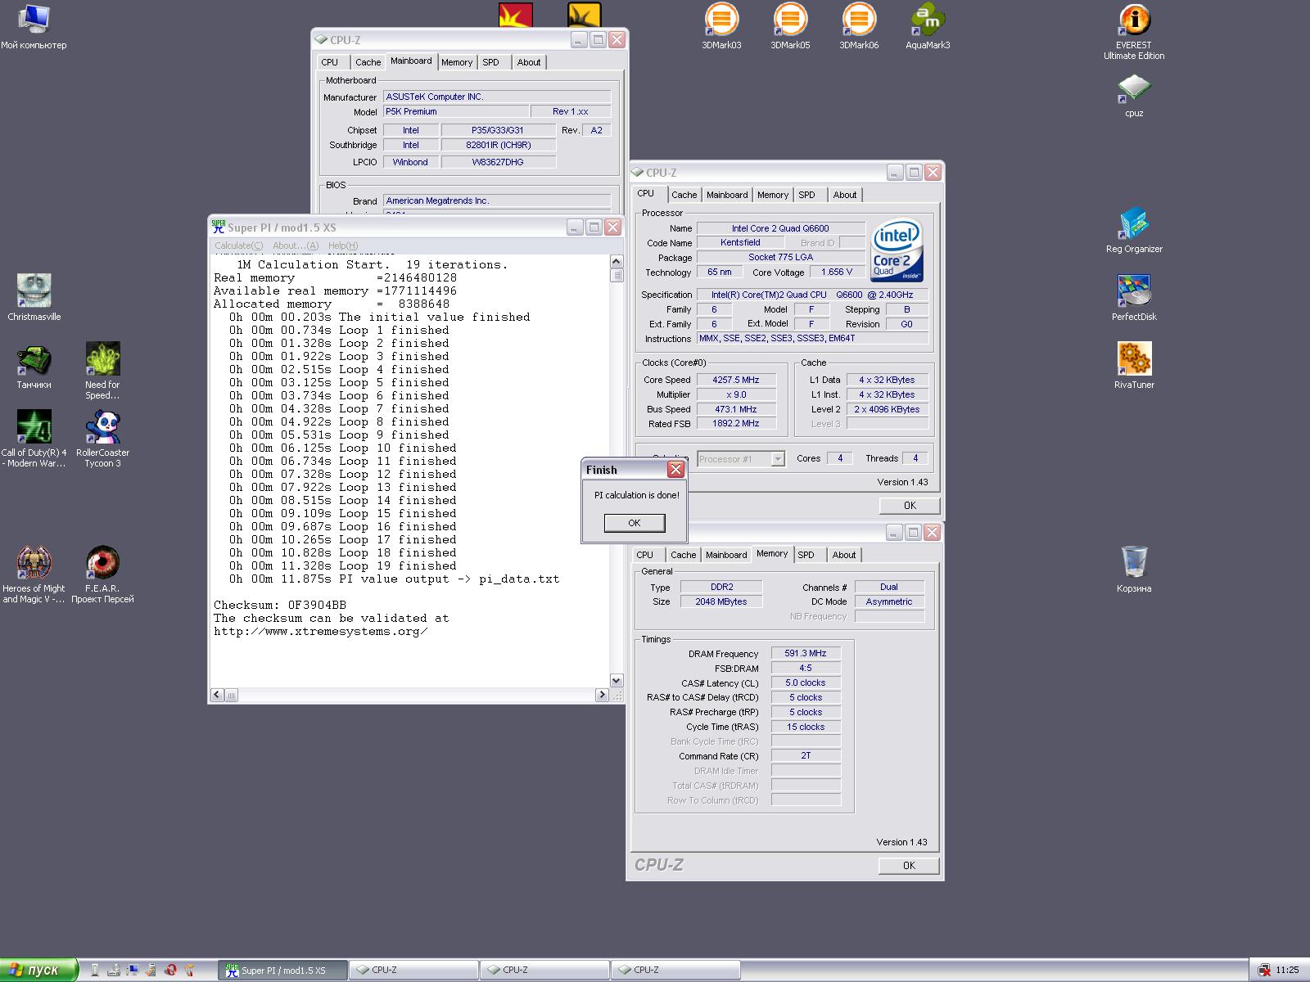1310x982 pixels.
Task: Click the Model field P5K Premium
Action: coord(456,111)
